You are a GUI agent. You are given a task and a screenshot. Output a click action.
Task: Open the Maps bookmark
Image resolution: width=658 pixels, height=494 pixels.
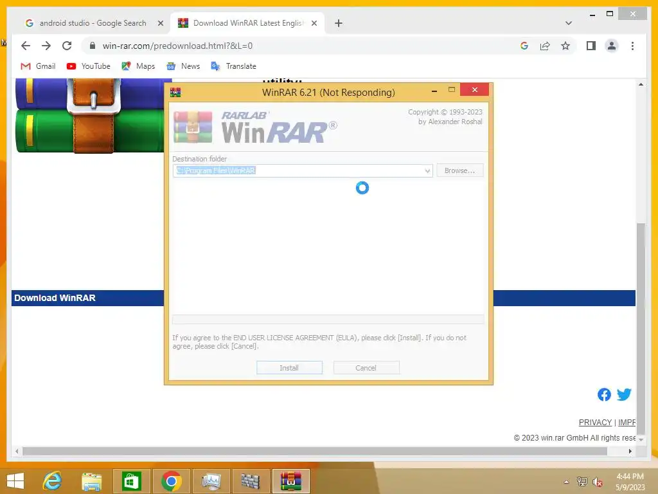[139, 66]
